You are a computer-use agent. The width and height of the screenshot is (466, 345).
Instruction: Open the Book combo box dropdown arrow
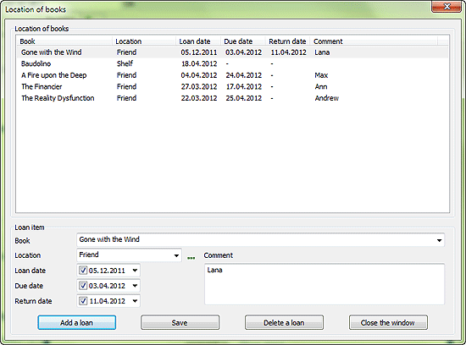tap(439, 240)
